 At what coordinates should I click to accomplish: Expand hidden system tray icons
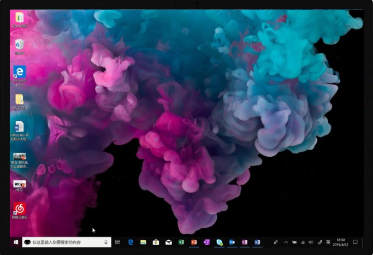coord(286,242)
